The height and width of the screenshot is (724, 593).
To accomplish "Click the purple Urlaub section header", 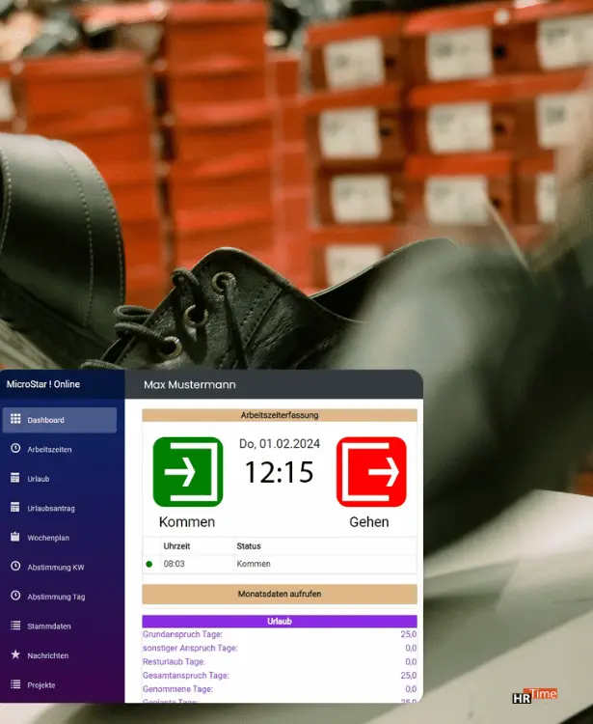I will click(x=280, y=622).
